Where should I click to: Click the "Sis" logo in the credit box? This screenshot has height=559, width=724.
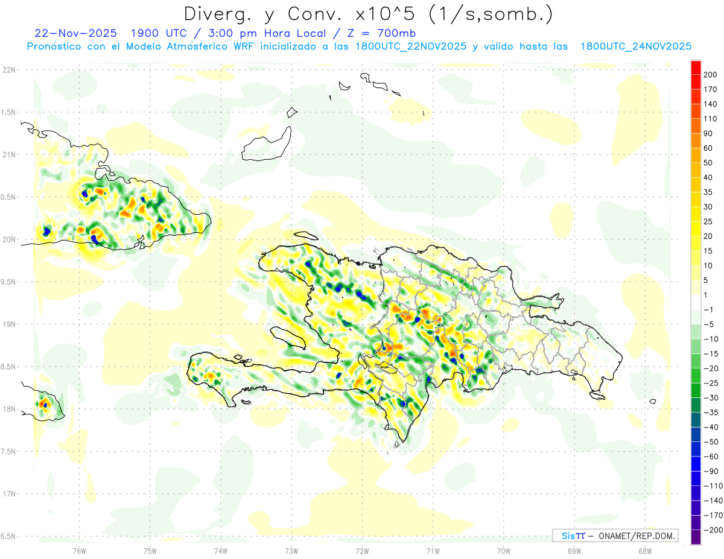(568, 535)
